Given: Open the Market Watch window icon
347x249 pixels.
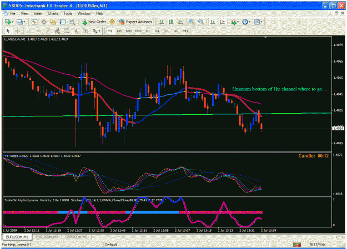Looking at the screenshot, I should [34, 22].
